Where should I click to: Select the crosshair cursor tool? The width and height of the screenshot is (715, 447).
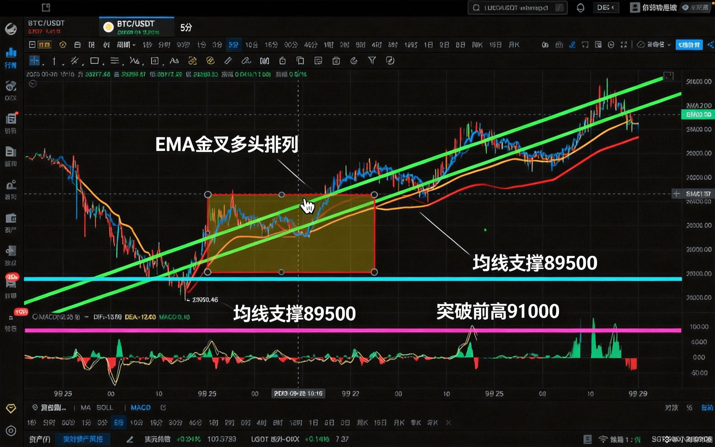tap(34, 61)
